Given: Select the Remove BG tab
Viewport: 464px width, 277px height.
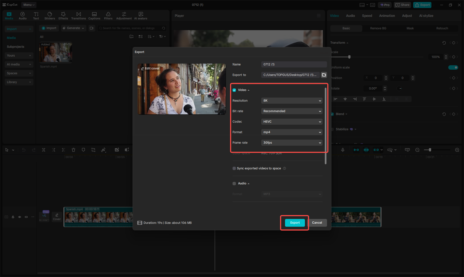Looking at the screenshot, I should pyautogui.click(x=378, y=28).
